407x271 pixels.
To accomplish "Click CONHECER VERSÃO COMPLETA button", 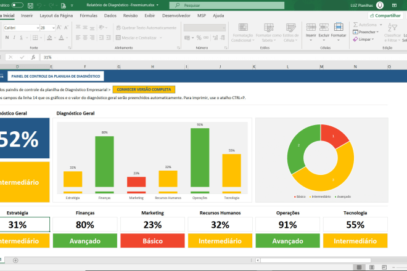I will [144, 89].
